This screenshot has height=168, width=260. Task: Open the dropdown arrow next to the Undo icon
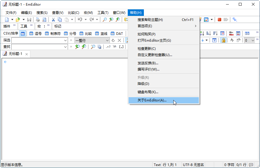(x=86, y=20)
